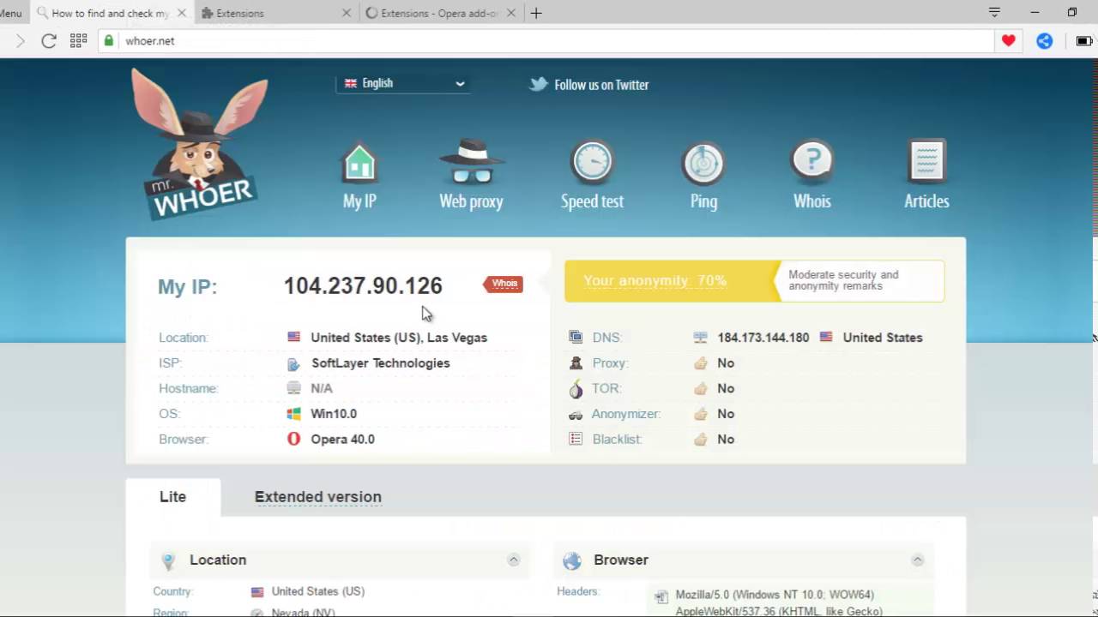Select the Lite tab
The image size is (1098, 617).
point(172,497)
